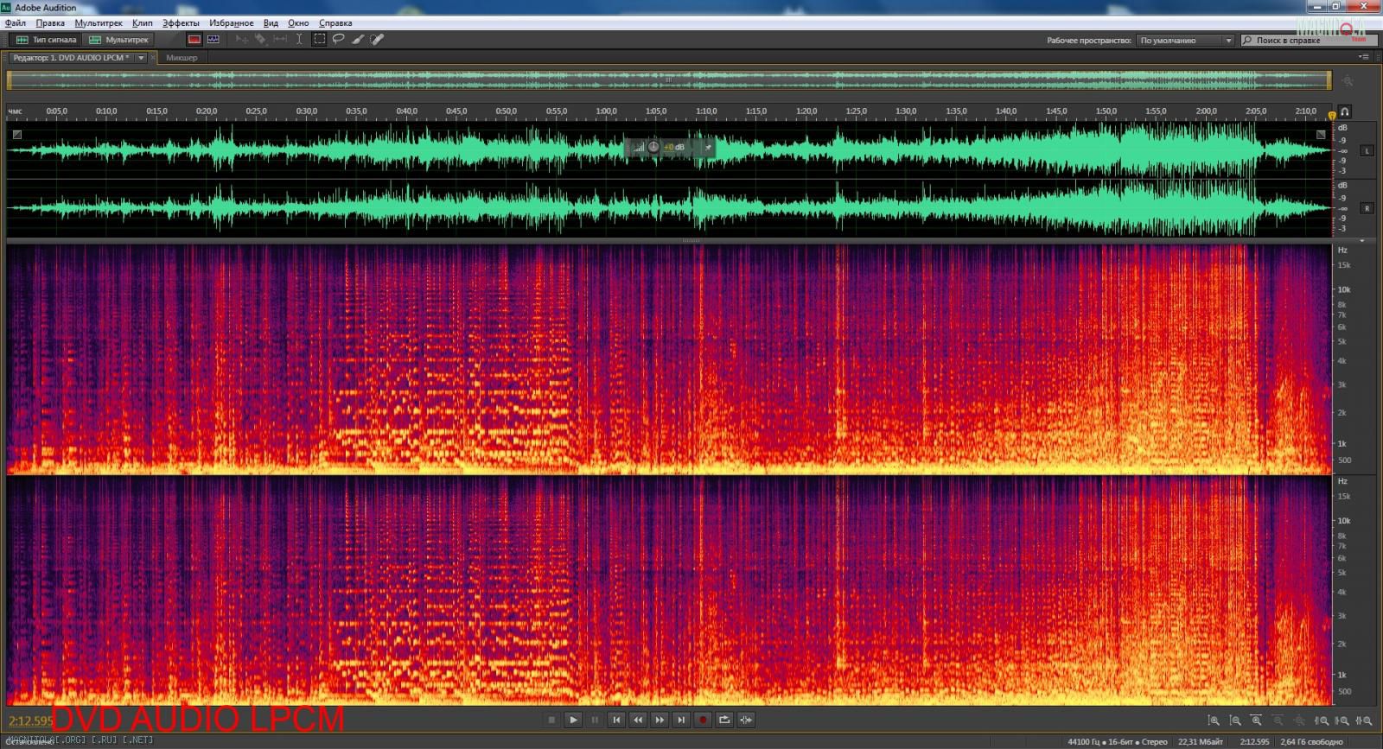
Task: Open the editor panel options menu
Action: (x=1364, y=57)
